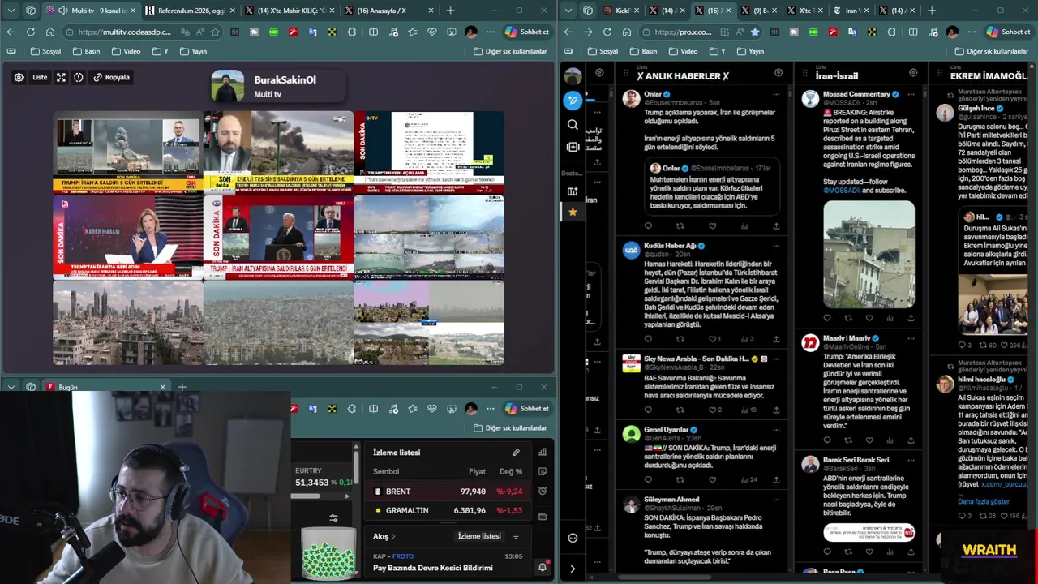
Task: Open Mossad Commentary building photo
Action: click(x=869, y=255)
